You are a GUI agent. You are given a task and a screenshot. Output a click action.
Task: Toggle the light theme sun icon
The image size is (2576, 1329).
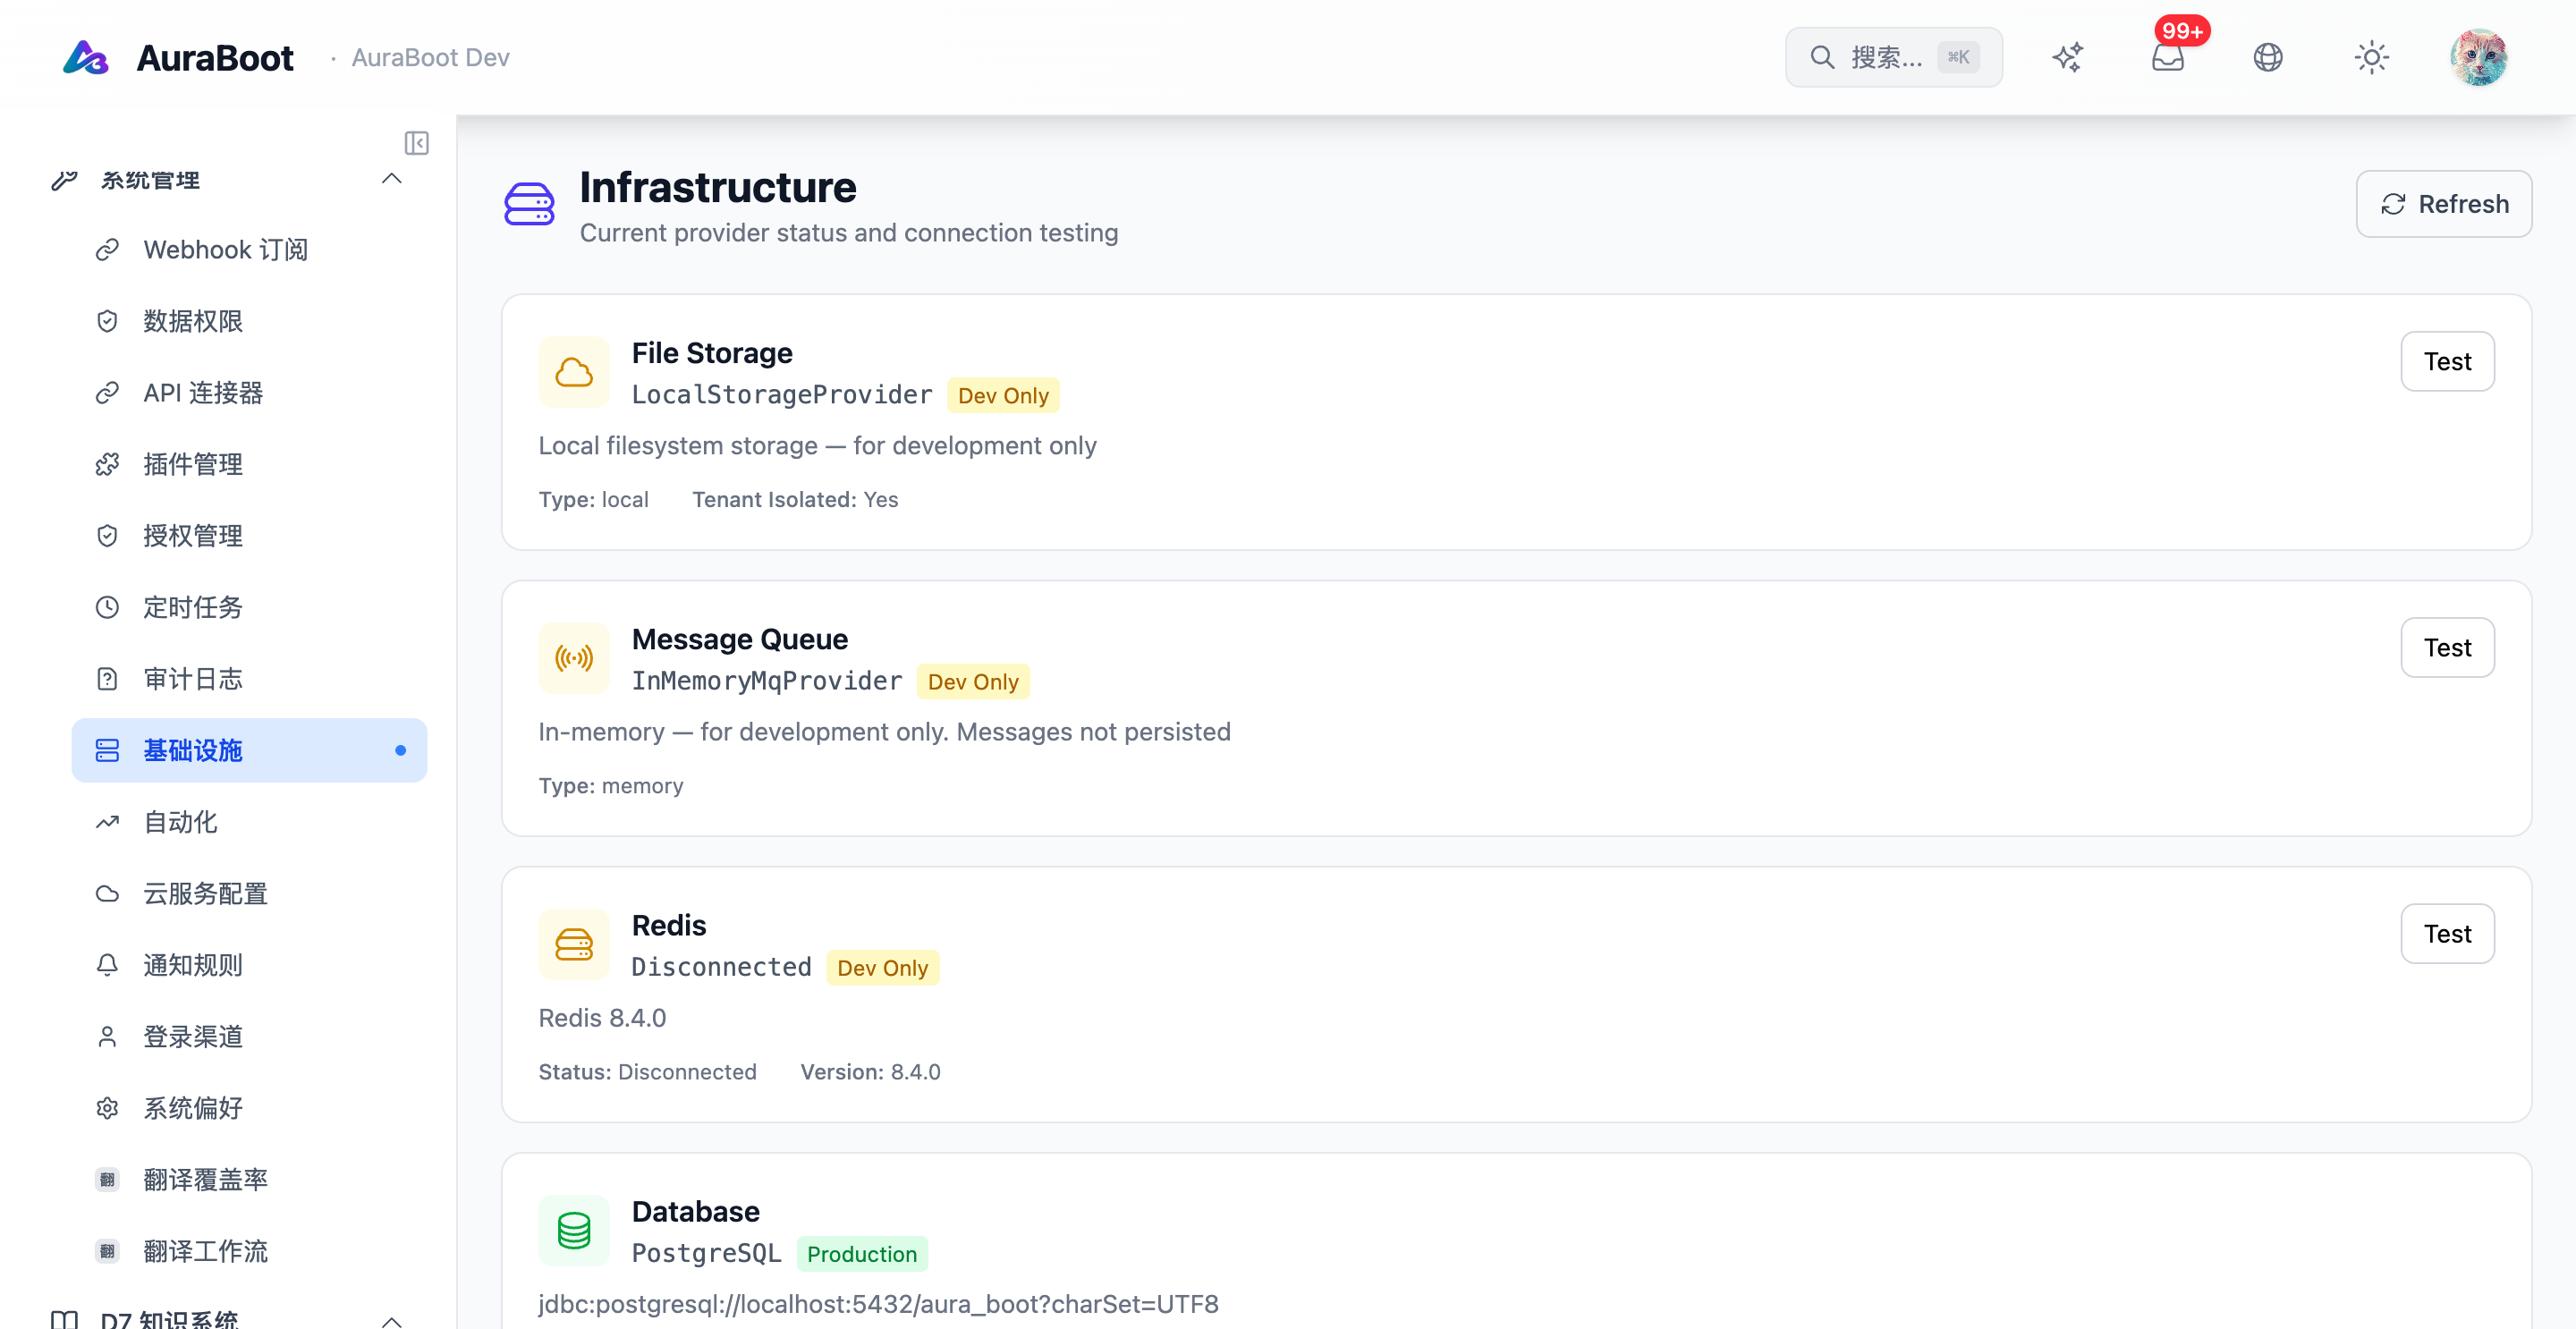tap(2371, 57)
